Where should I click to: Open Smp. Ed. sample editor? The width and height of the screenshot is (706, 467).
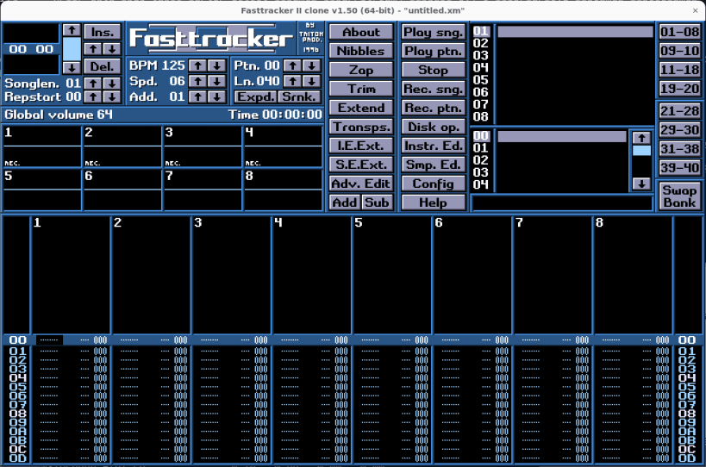coord(433,165)
